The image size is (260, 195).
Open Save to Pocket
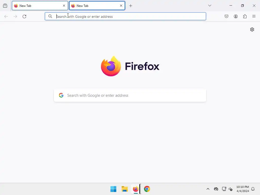pyautogui.click(x=226, y=16)
